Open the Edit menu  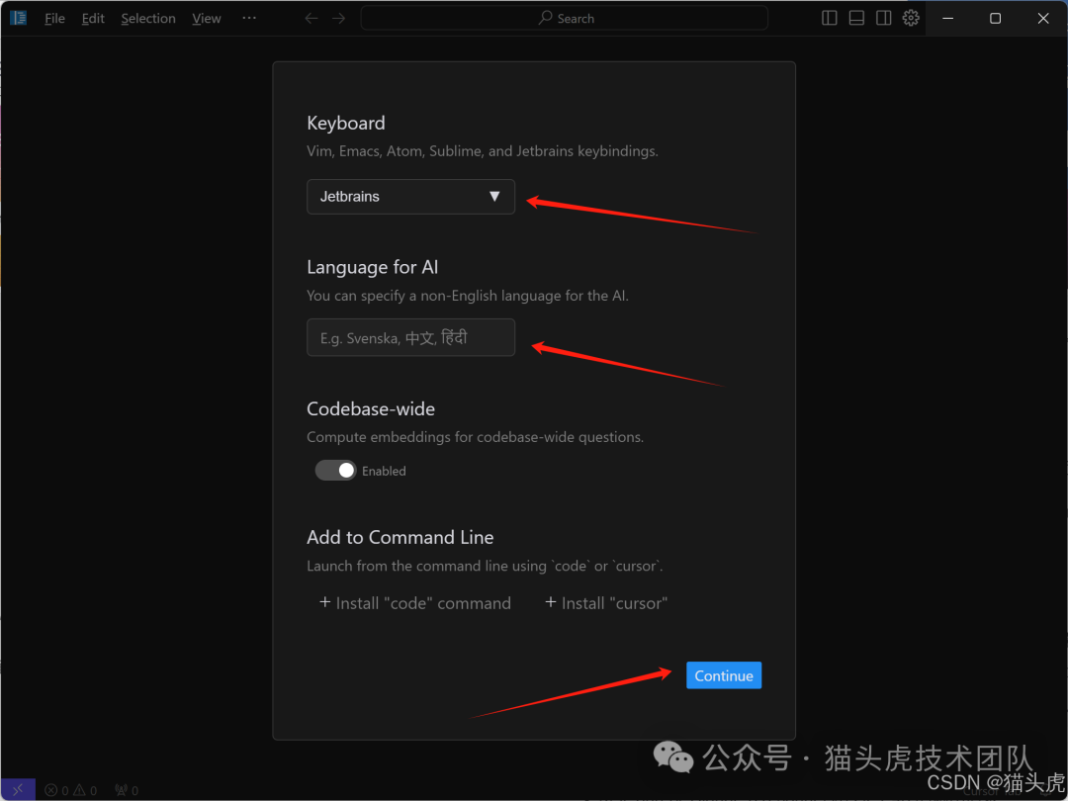click(x=93, y=19)
